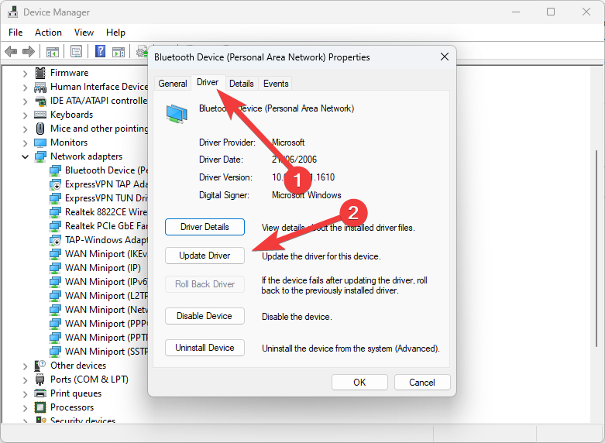Viewport: 605px width, 443px height.
Task: Select the ExpressVPN TAP Adapter entry
Action: 105,184
